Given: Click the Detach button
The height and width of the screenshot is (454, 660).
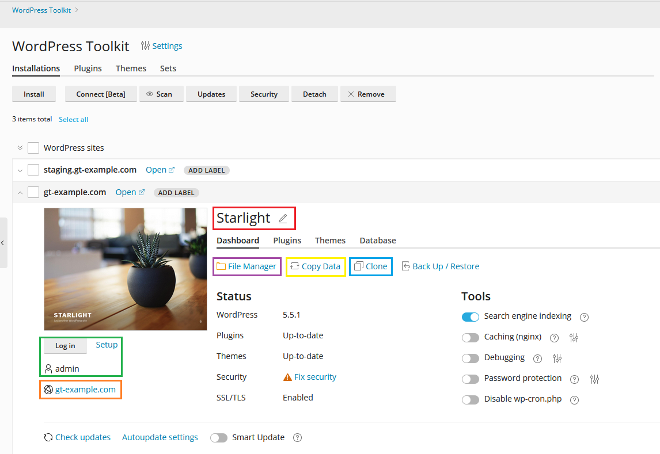Looking at the screenshot, I should pos(314,94).
